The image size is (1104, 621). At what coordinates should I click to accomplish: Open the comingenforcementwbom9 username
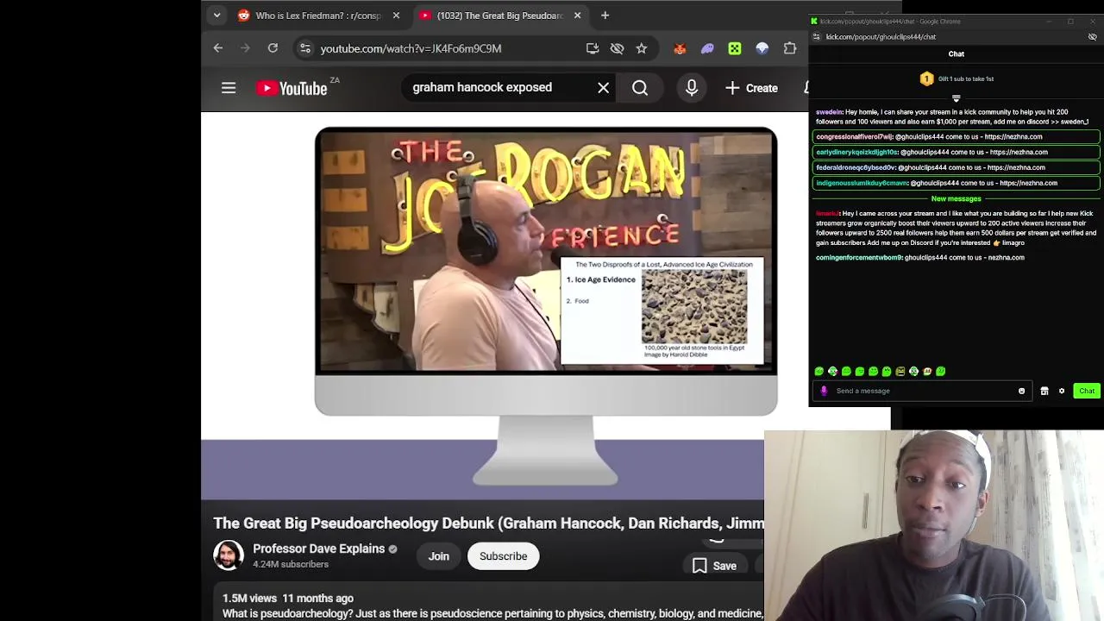click(x=858, y=257)
